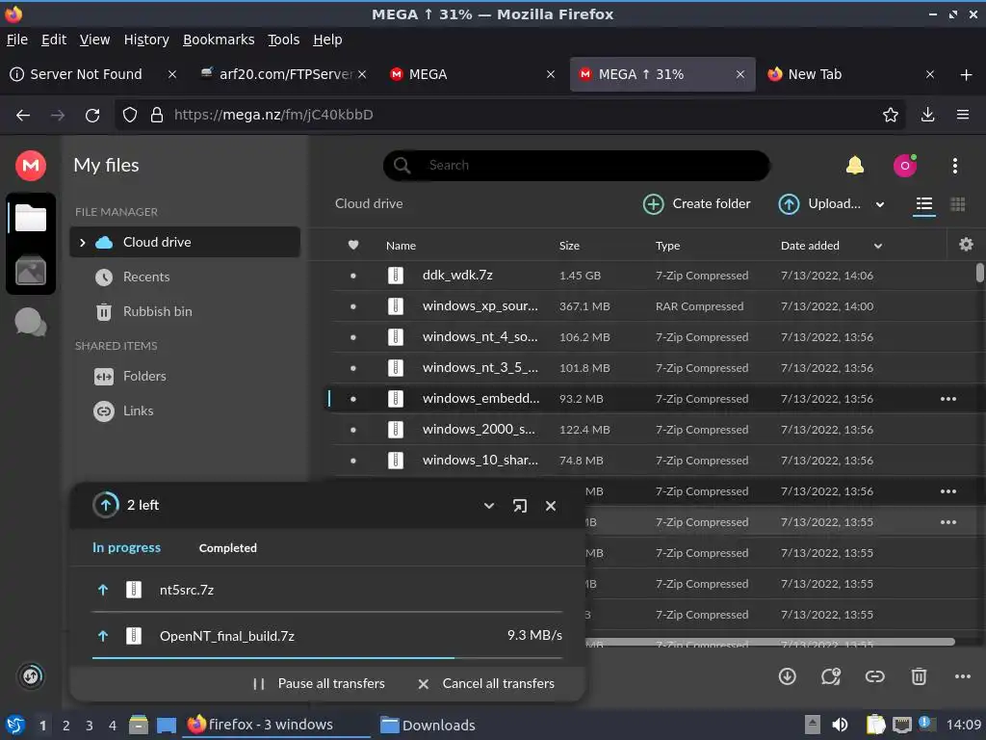This screenshot has width=986, height=740.
Task: Open notifications bell
Action: (855, 166)
